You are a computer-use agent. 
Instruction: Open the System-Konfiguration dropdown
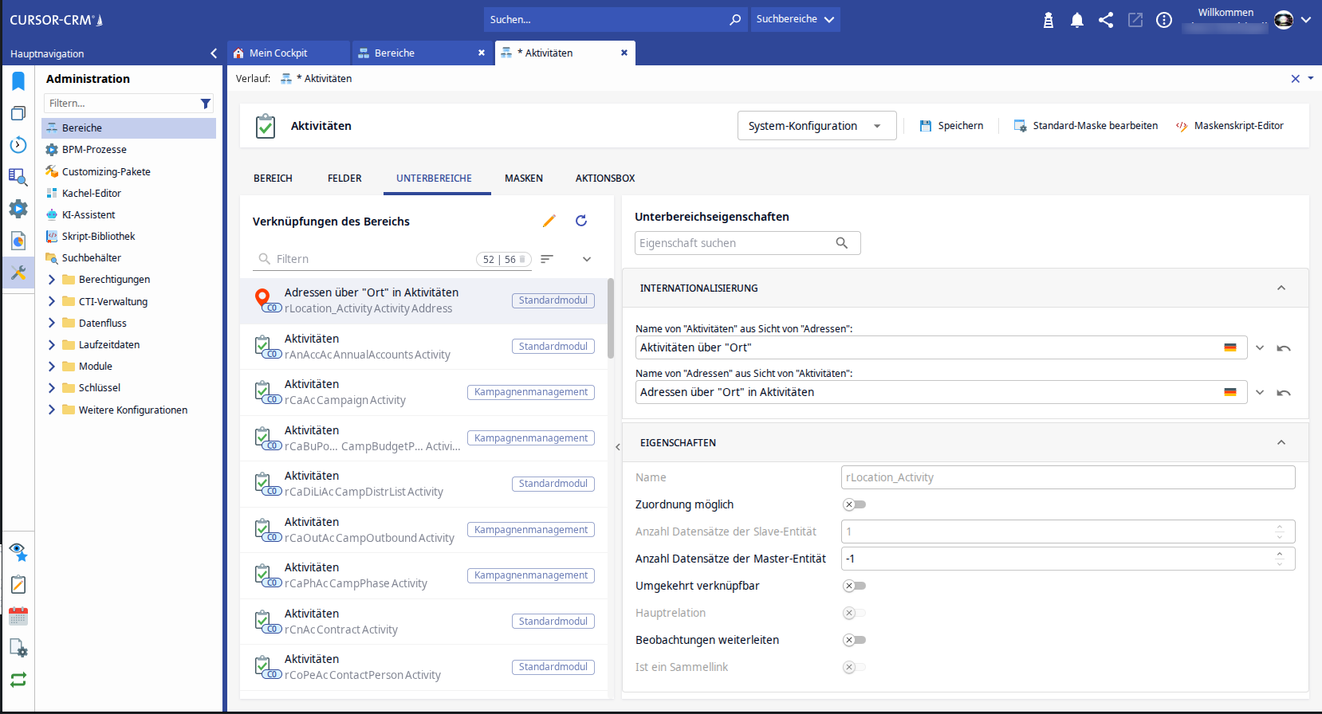[x=816, y=126]
